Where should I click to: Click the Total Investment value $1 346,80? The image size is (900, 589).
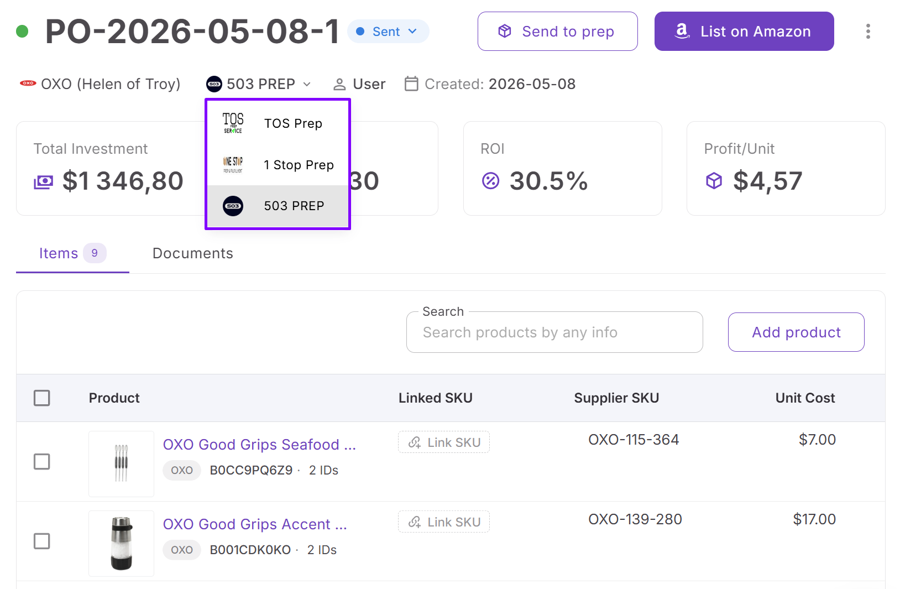coord(123,181)
